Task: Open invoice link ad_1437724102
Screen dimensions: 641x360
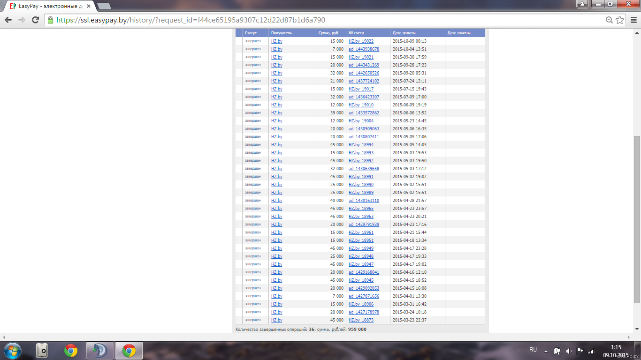Action: pos(364,81)
